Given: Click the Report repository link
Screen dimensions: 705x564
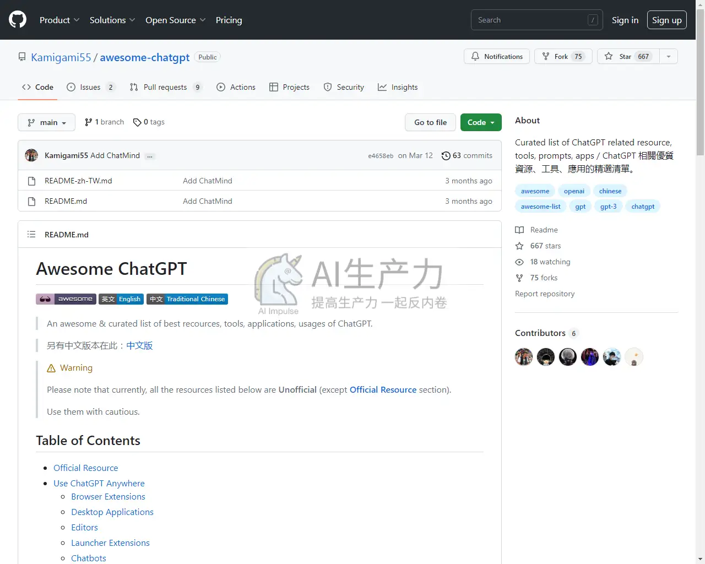Looking at the screenshot, I should point(545,294).
